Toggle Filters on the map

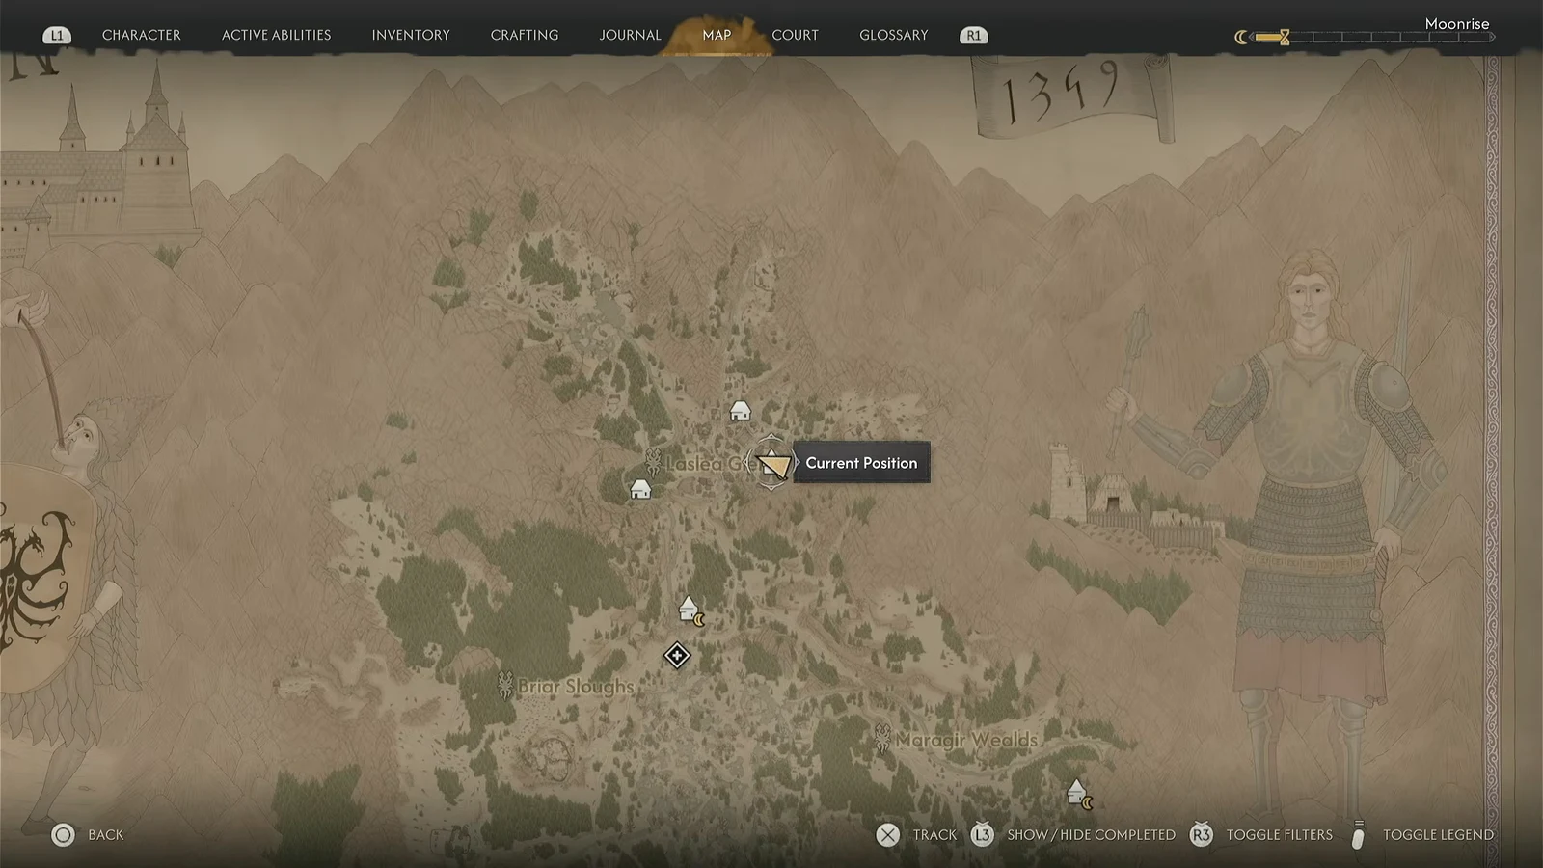[1279, 835]
